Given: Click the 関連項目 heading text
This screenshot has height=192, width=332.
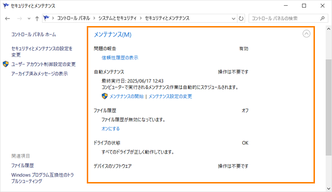Looking at the screenshot, I should tap(20, 156).
